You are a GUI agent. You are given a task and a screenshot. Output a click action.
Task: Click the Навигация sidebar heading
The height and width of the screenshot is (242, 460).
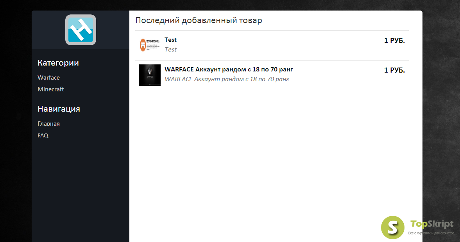59,109
